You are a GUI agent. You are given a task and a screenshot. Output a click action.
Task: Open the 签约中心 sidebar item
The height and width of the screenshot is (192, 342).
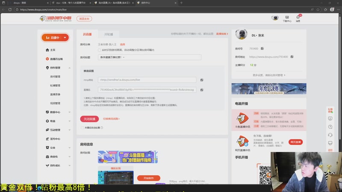pos(53,139)
